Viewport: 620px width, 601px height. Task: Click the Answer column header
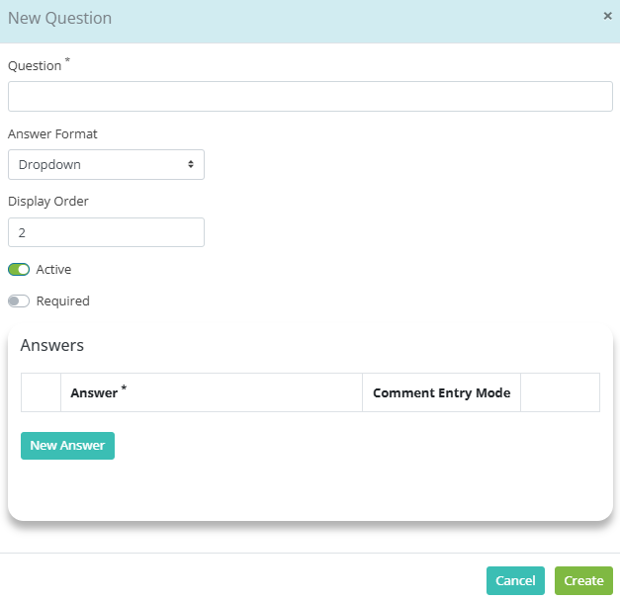click(212, 392)
